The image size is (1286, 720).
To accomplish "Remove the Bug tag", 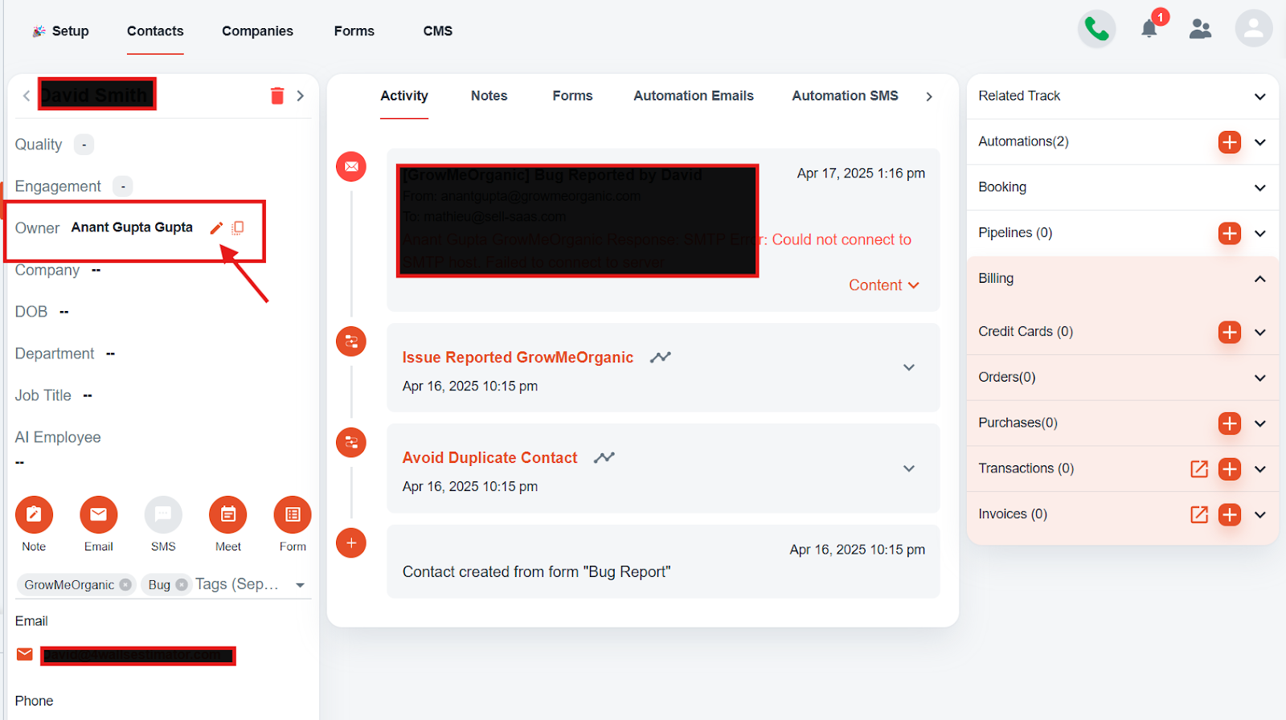I will coord(182,585).
